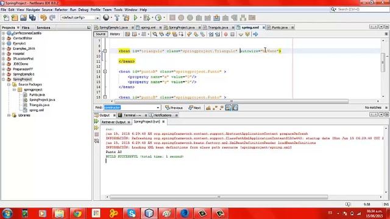Switch to the Services panel tab
This screenshot has width=390, height=219.
(x=43, y=27)
